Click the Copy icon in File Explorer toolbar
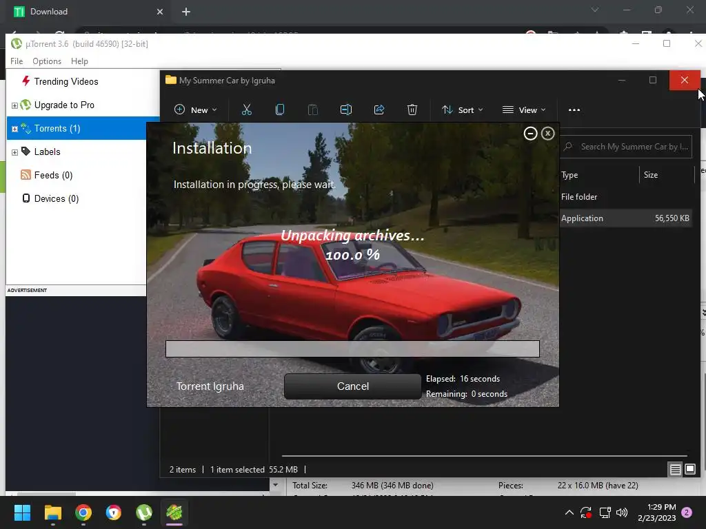The width and height of the screenshot is (706, 529). [280, 110]
